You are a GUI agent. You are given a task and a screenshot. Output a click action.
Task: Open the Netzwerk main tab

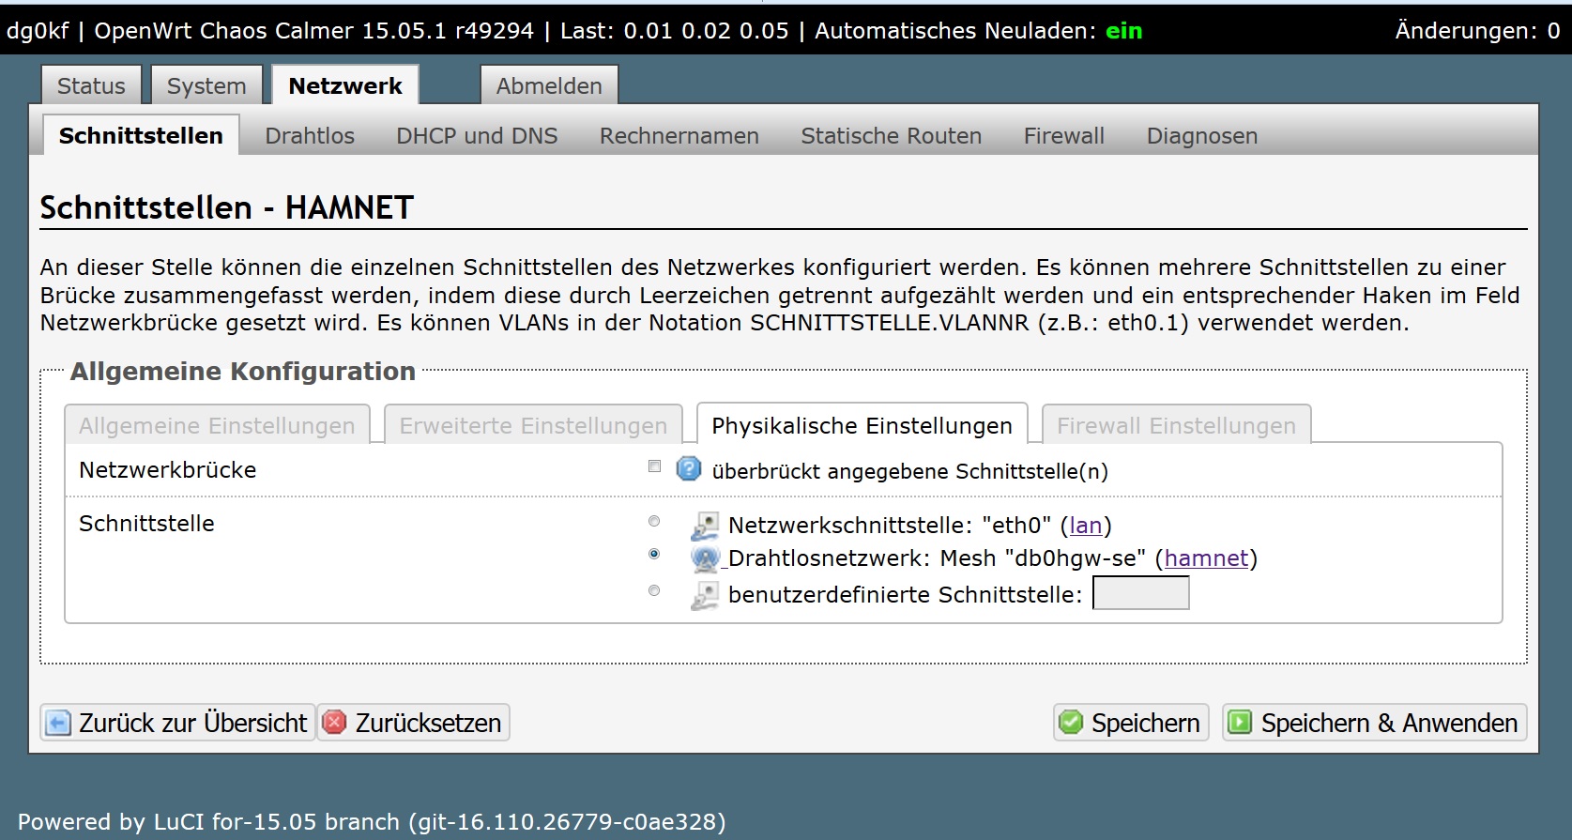tap(345, 85)
